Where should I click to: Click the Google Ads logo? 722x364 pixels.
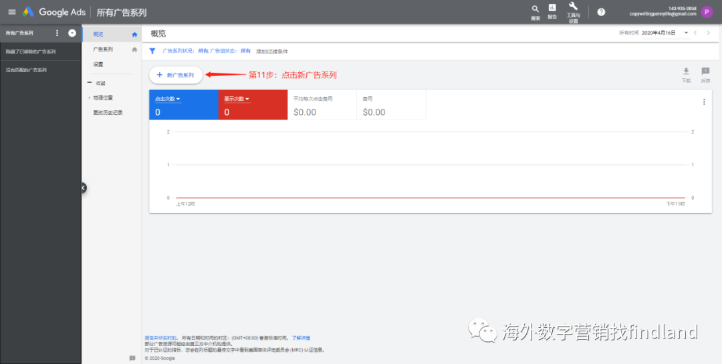(x=54, y=12)
